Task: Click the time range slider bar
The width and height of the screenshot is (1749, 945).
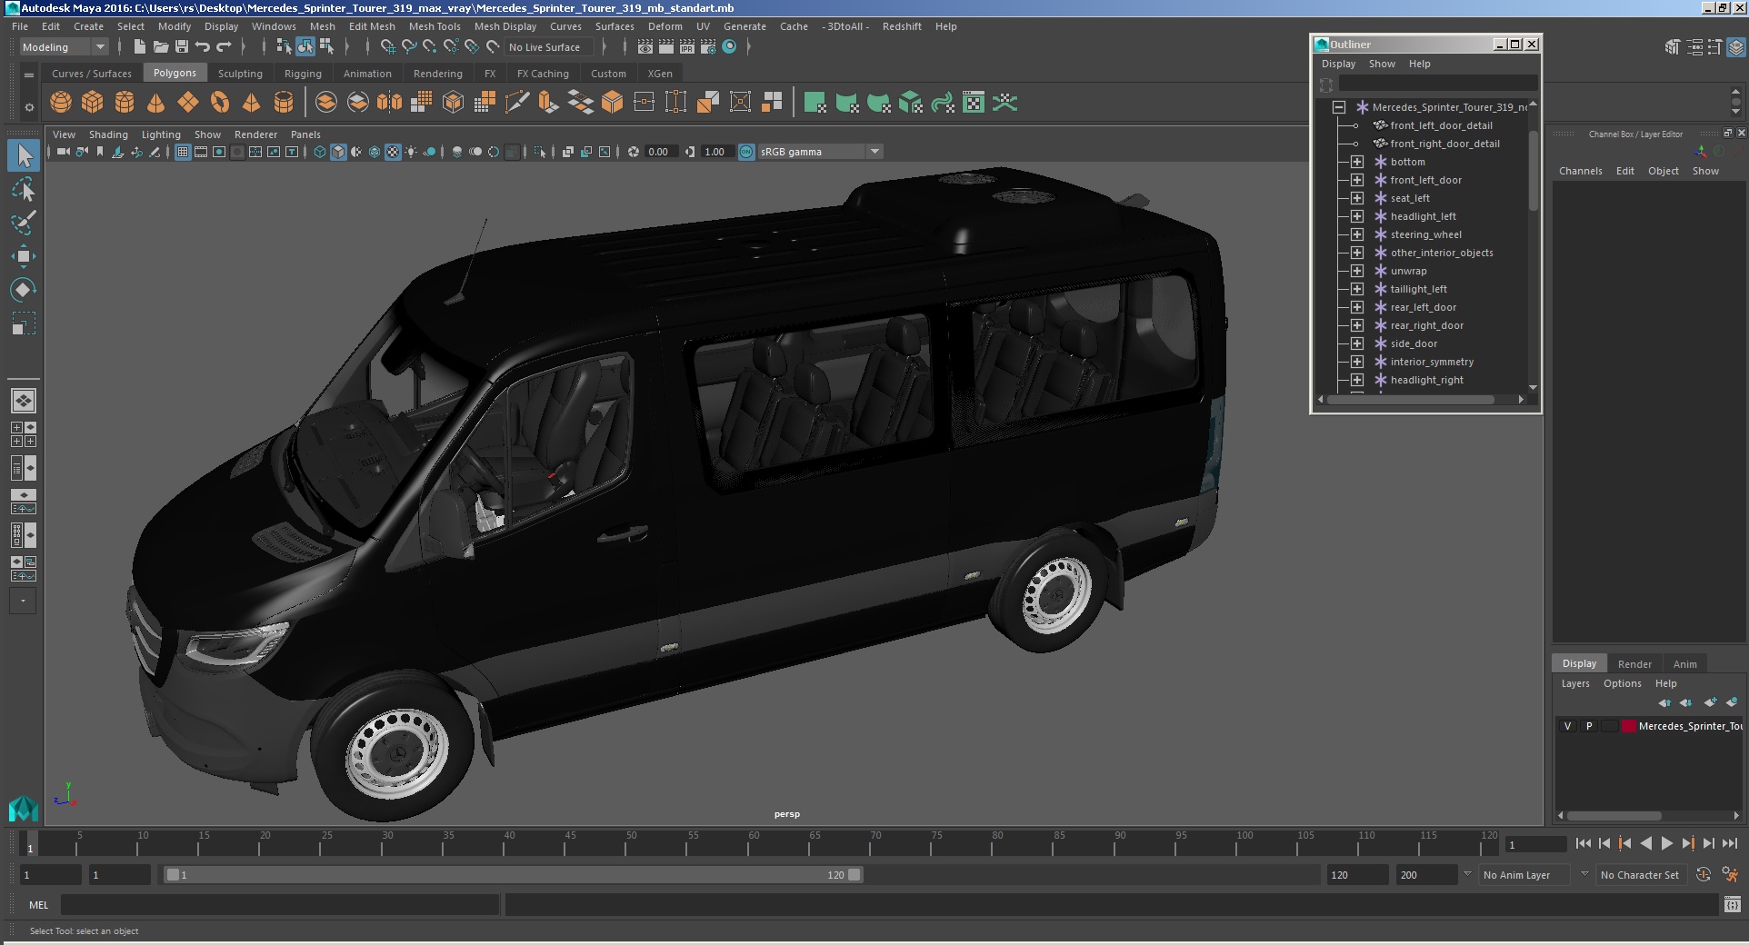Action: [513, 875]
